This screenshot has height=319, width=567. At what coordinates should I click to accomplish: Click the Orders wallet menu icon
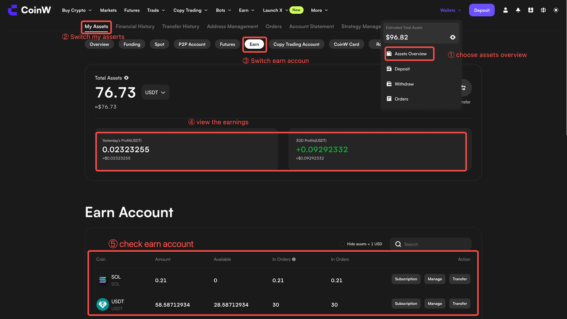(x=389, y=99)
